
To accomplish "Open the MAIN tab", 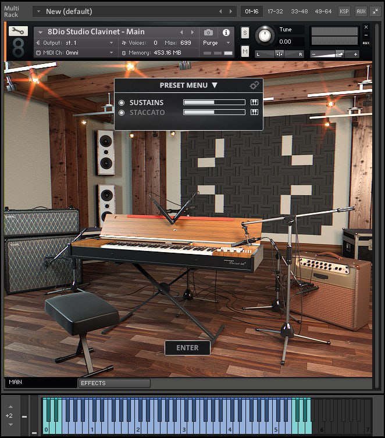I will 41,382.
